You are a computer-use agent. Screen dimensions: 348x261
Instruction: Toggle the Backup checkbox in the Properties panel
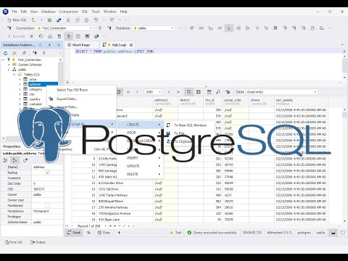point(48,173)
